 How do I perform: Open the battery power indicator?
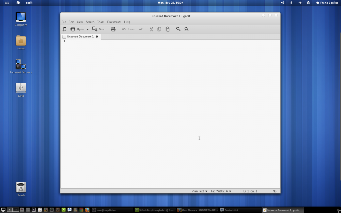(x=309, y=3)
